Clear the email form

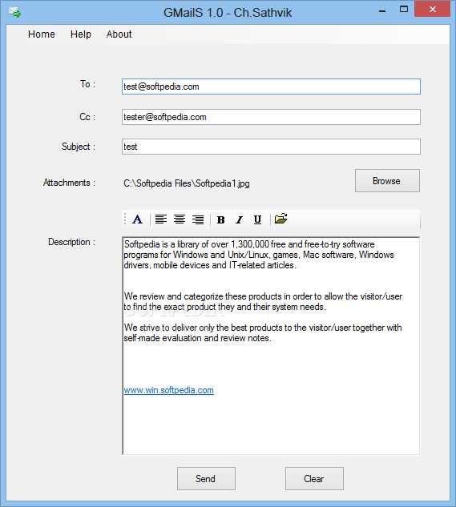tap(314, 478)
